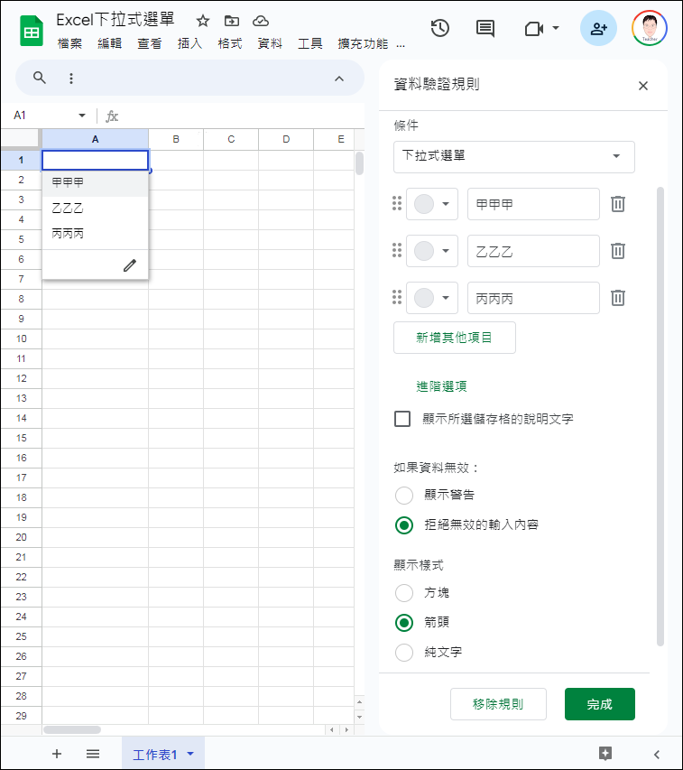Viewport: 683px width, 770px height.
Task: Start a video meeting with camera icon
Action: (534, 29)
